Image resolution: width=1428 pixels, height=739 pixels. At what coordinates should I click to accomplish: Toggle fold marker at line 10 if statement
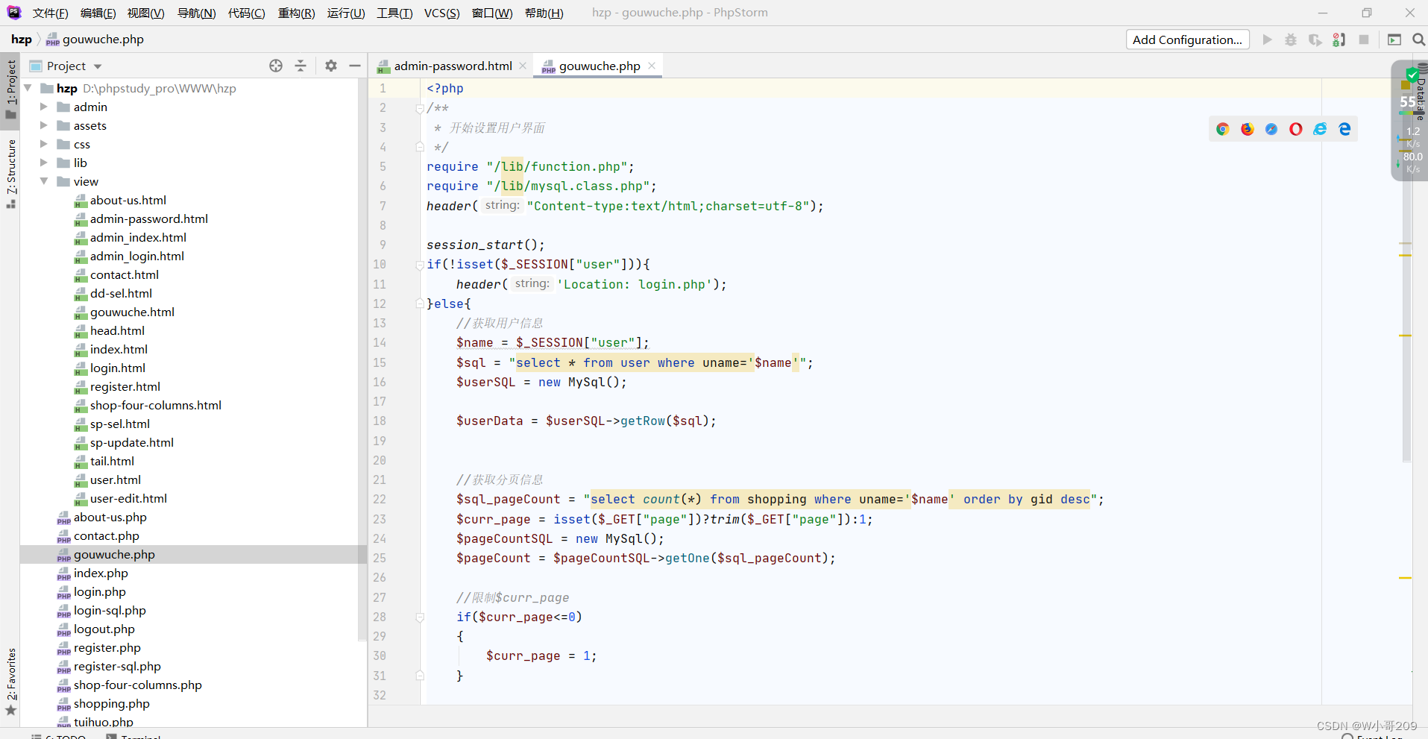pyautogui.click(x=420, y=265)
